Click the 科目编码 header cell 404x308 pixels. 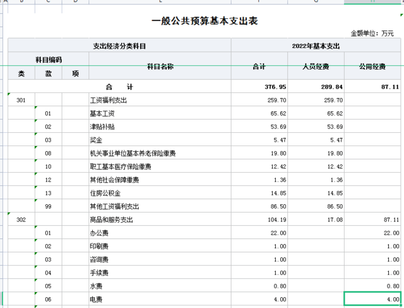(48, 59)
